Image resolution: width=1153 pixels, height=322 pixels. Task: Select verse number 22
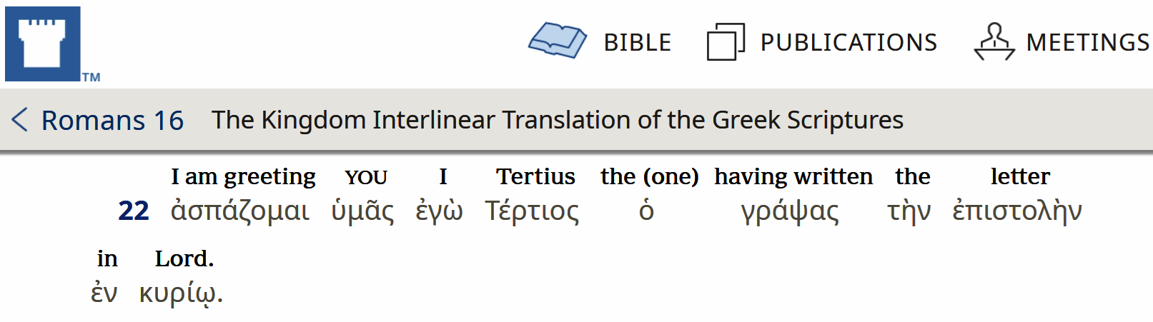134,211
